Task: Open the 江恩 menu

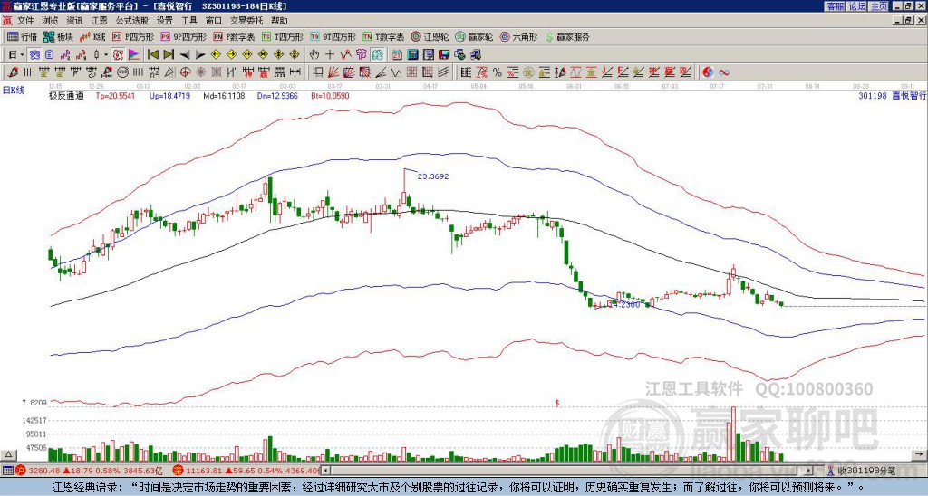Action: 99,21
